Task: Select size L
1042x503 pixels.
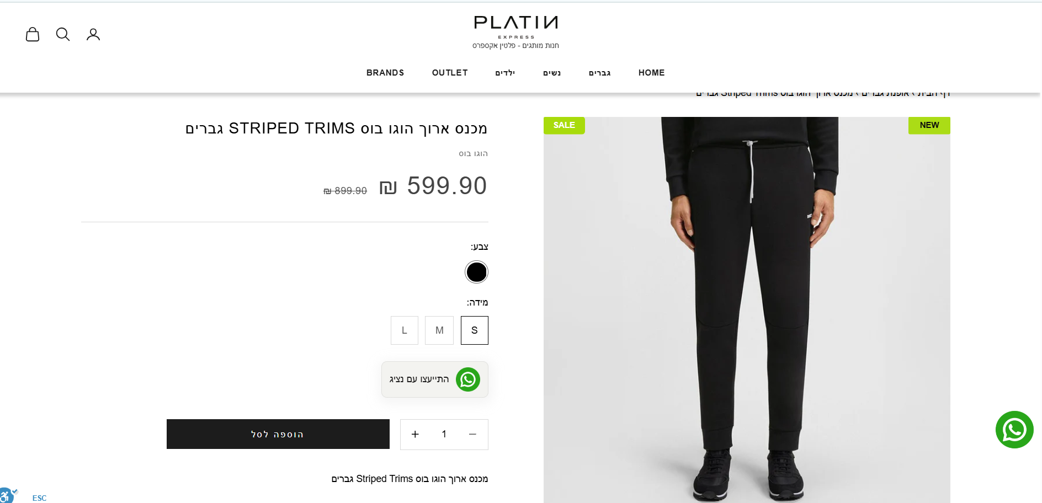Action: point(405,330)
